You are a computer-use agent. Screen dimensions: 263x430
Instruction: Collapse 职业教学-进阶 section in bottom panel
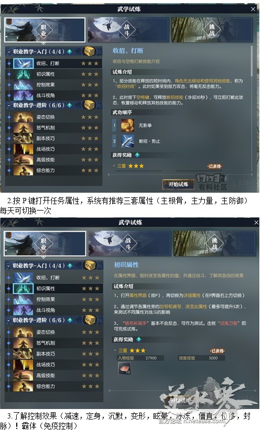(x=9, y=320)
